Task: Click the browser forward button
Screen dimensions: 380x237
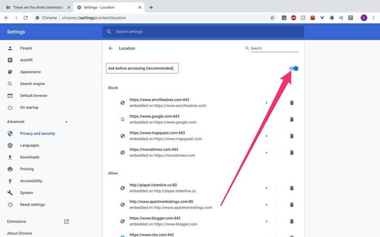Action: [x=16, y=18]
